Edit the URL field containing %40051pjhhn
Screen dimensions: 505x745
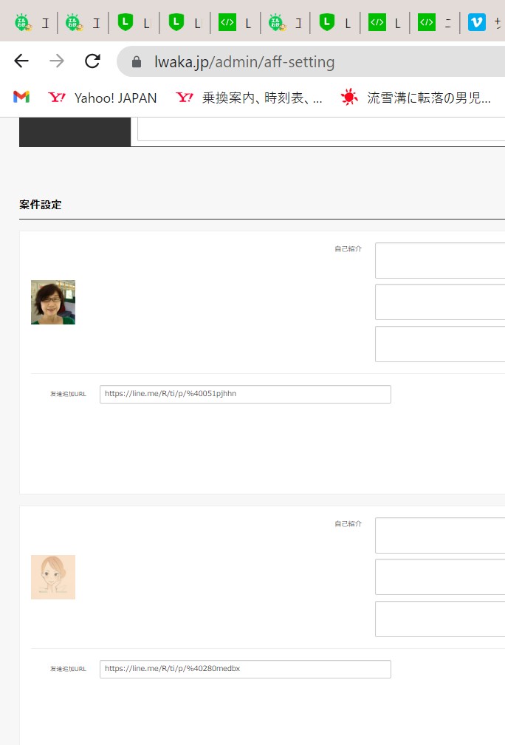click(x=245, y=394)
